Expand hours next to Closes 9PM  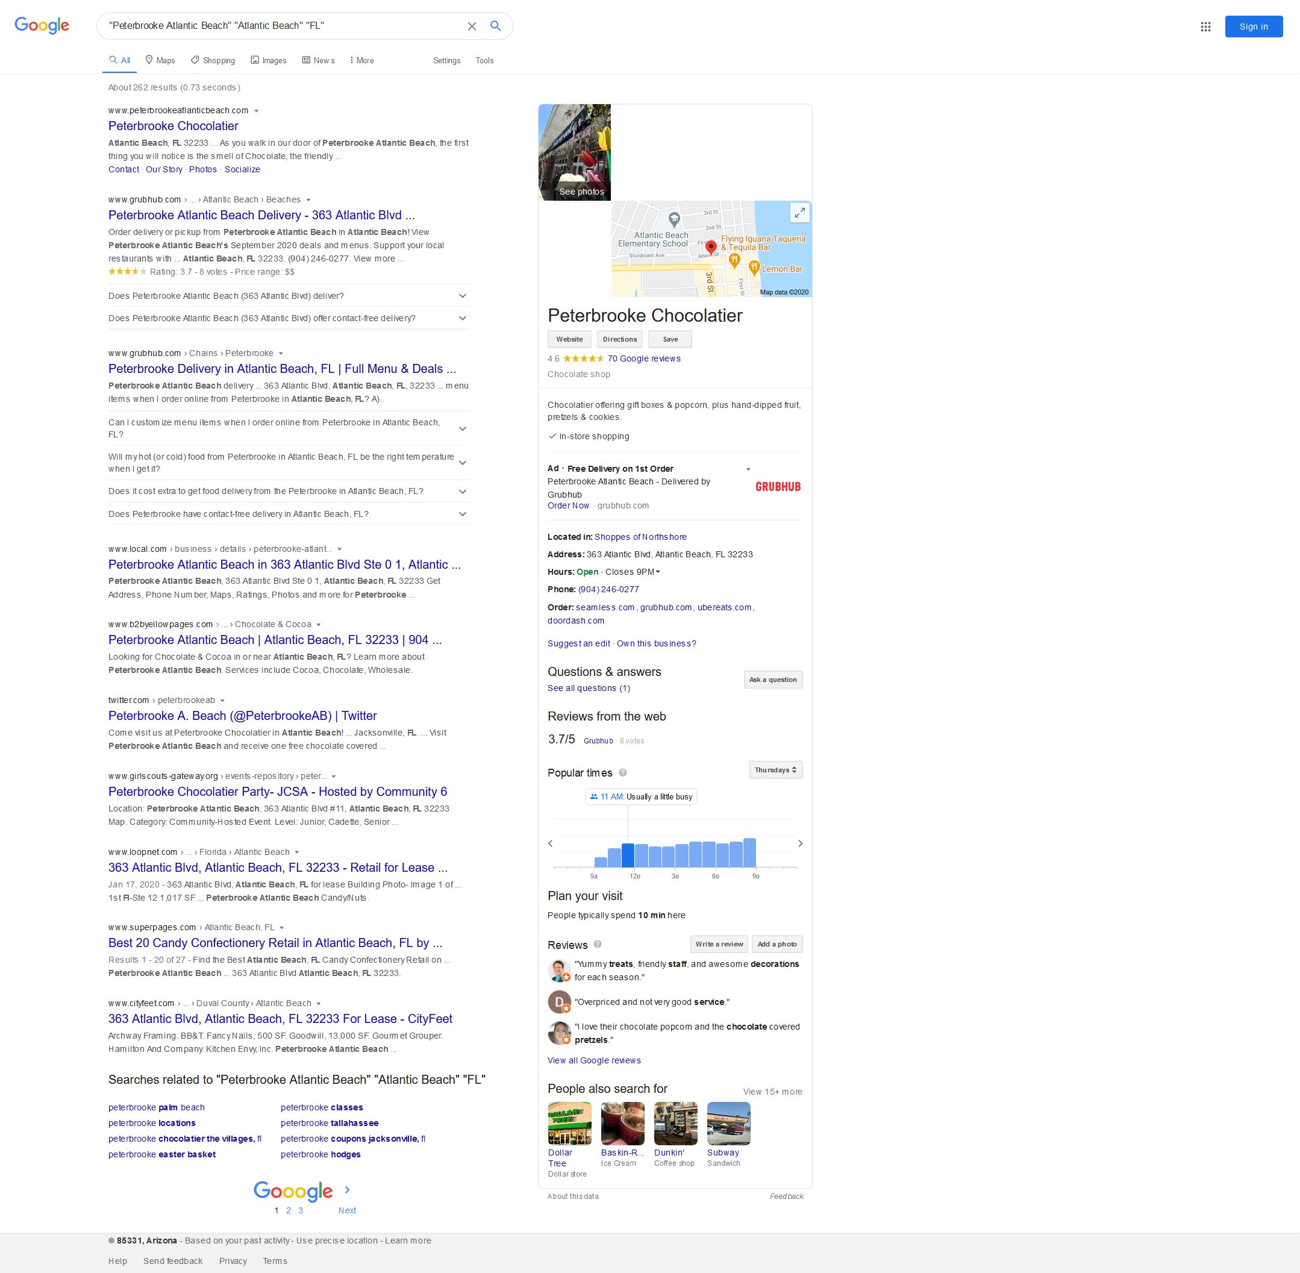click(658, 572)
